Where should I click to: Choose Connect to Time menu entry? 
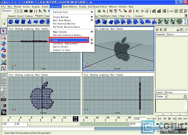(x=61, y=50)
